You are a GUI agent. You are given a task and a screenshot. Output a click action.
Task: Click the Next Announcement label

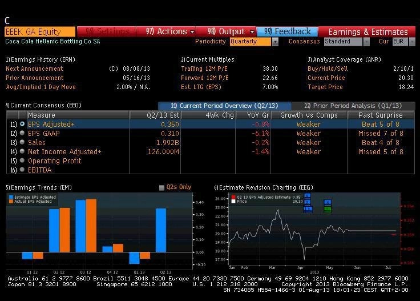point(34,69)
